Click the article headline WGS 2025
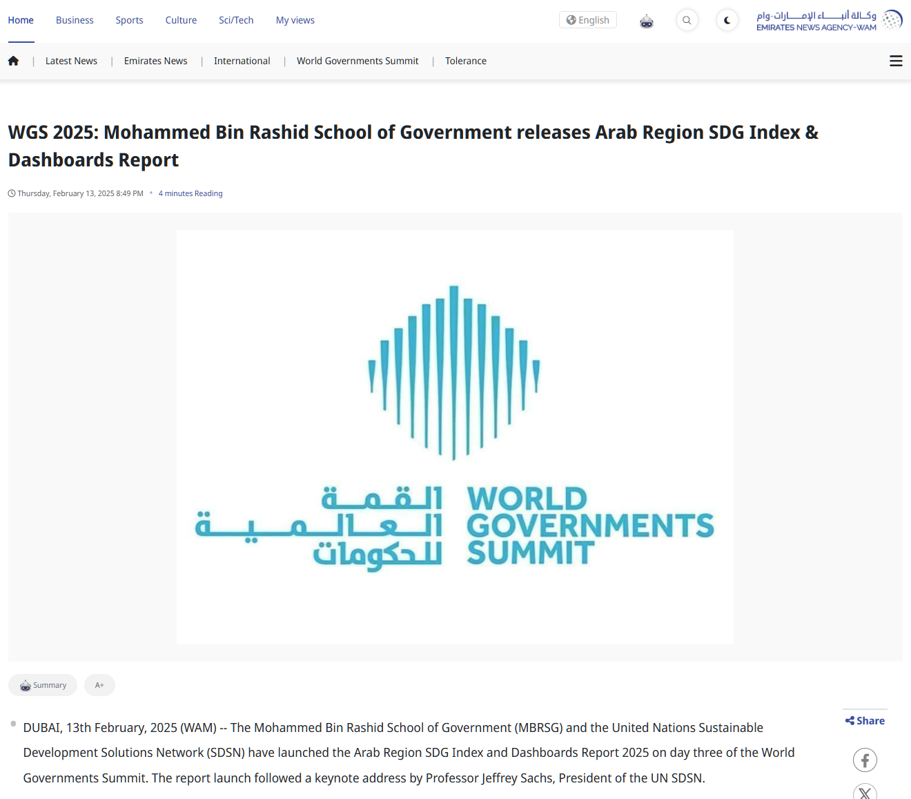Screen dimensions: 911x799 [x=413, y=146]
